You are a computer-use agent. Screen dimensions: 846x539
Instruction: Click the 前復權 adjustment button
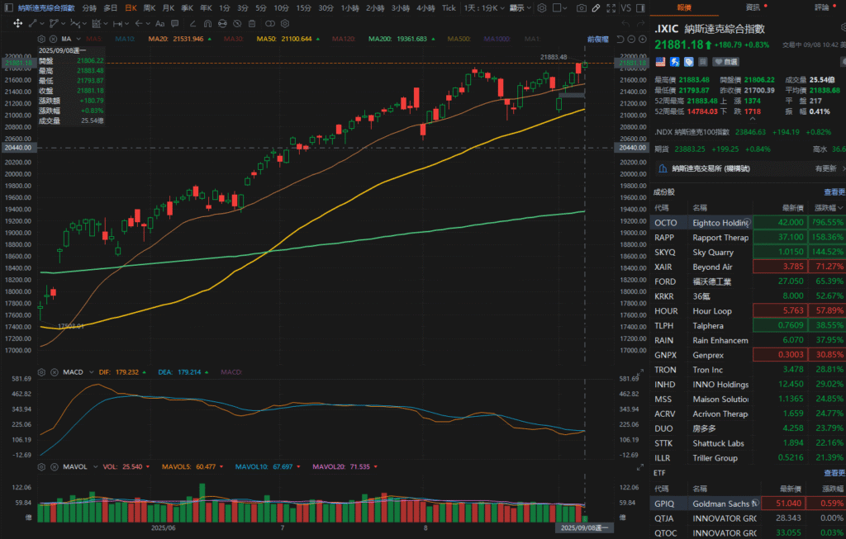pos(597,39)
